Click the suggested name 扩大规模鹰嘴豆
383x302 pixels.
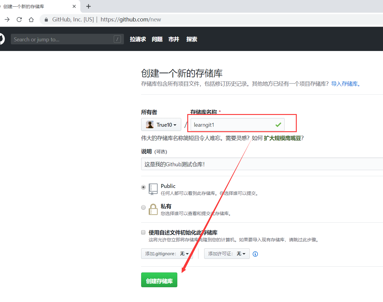tap(282, 138)
